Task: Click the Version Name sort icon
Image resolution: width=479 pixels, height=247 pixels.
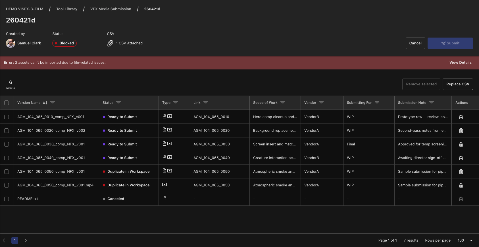Action: click(45, 103)
